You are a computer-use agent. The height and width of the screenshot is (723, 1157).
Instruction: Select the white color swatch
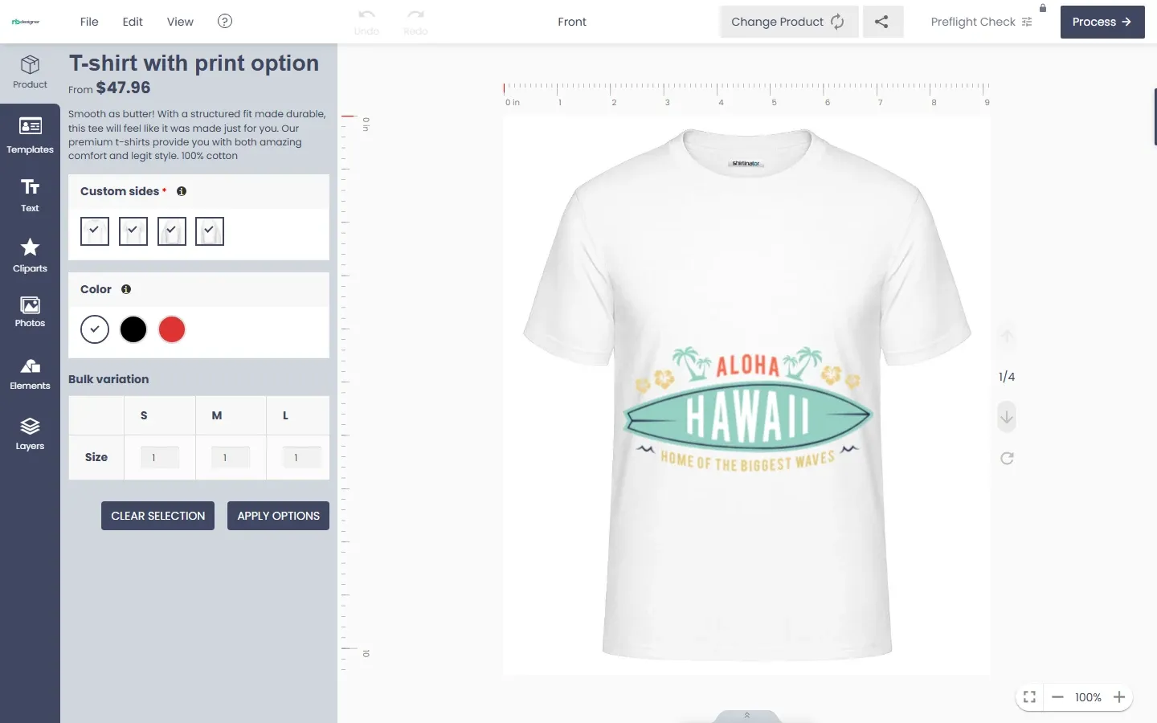(x=95, y=329)
